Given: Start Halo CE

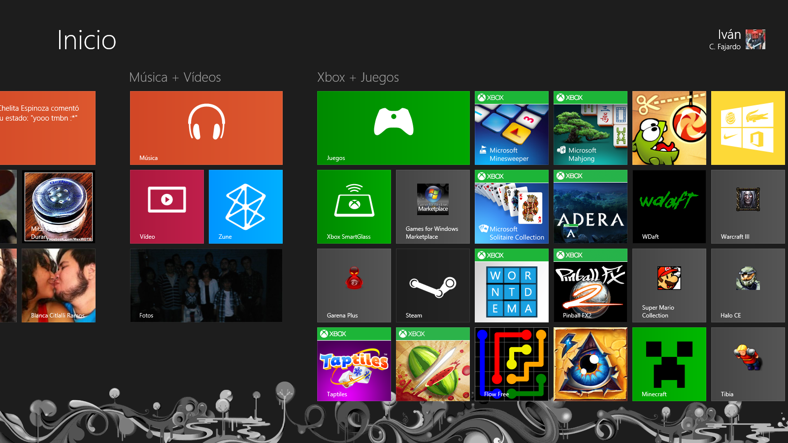Looking at the screenshot, I should tap(748, 285).
